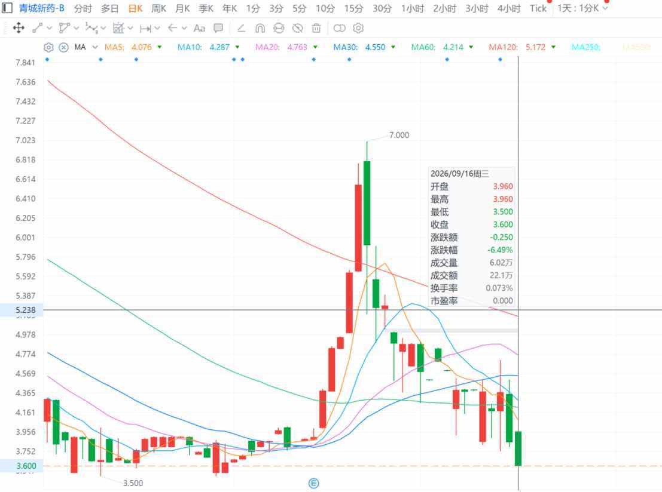
Task: Click the sync drawings icon
Action: [x=279, y=28]
